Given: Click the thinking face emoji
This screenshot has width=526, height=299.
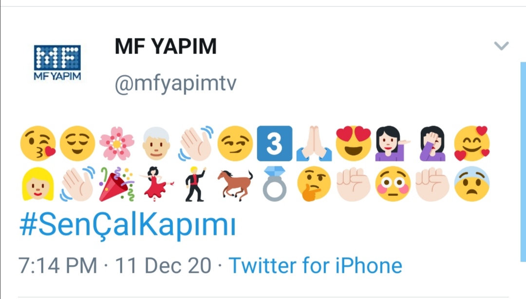Looking at the screenshot, I should tap(314, 184).
